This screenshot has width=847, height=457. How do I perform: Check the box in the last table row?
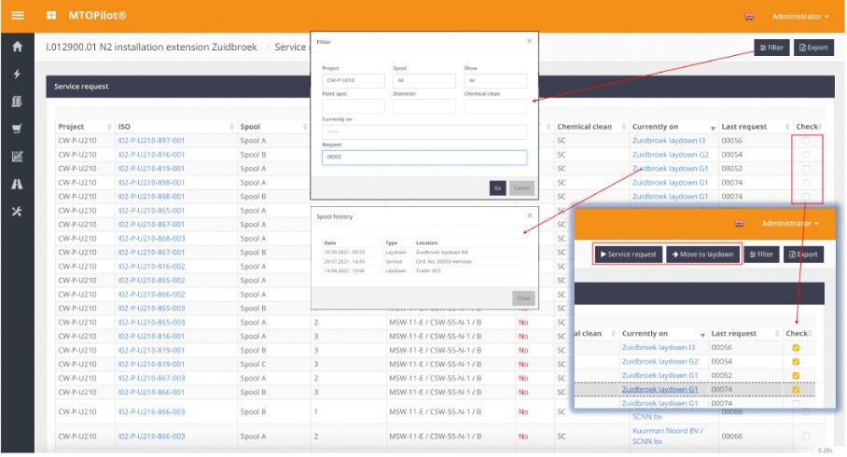pos(806,436)
